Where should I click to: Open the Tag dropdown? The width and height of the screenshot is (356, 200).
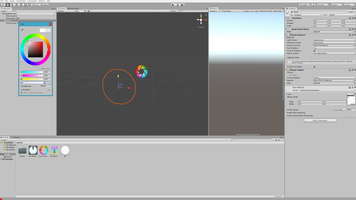[x=308, y=15]
